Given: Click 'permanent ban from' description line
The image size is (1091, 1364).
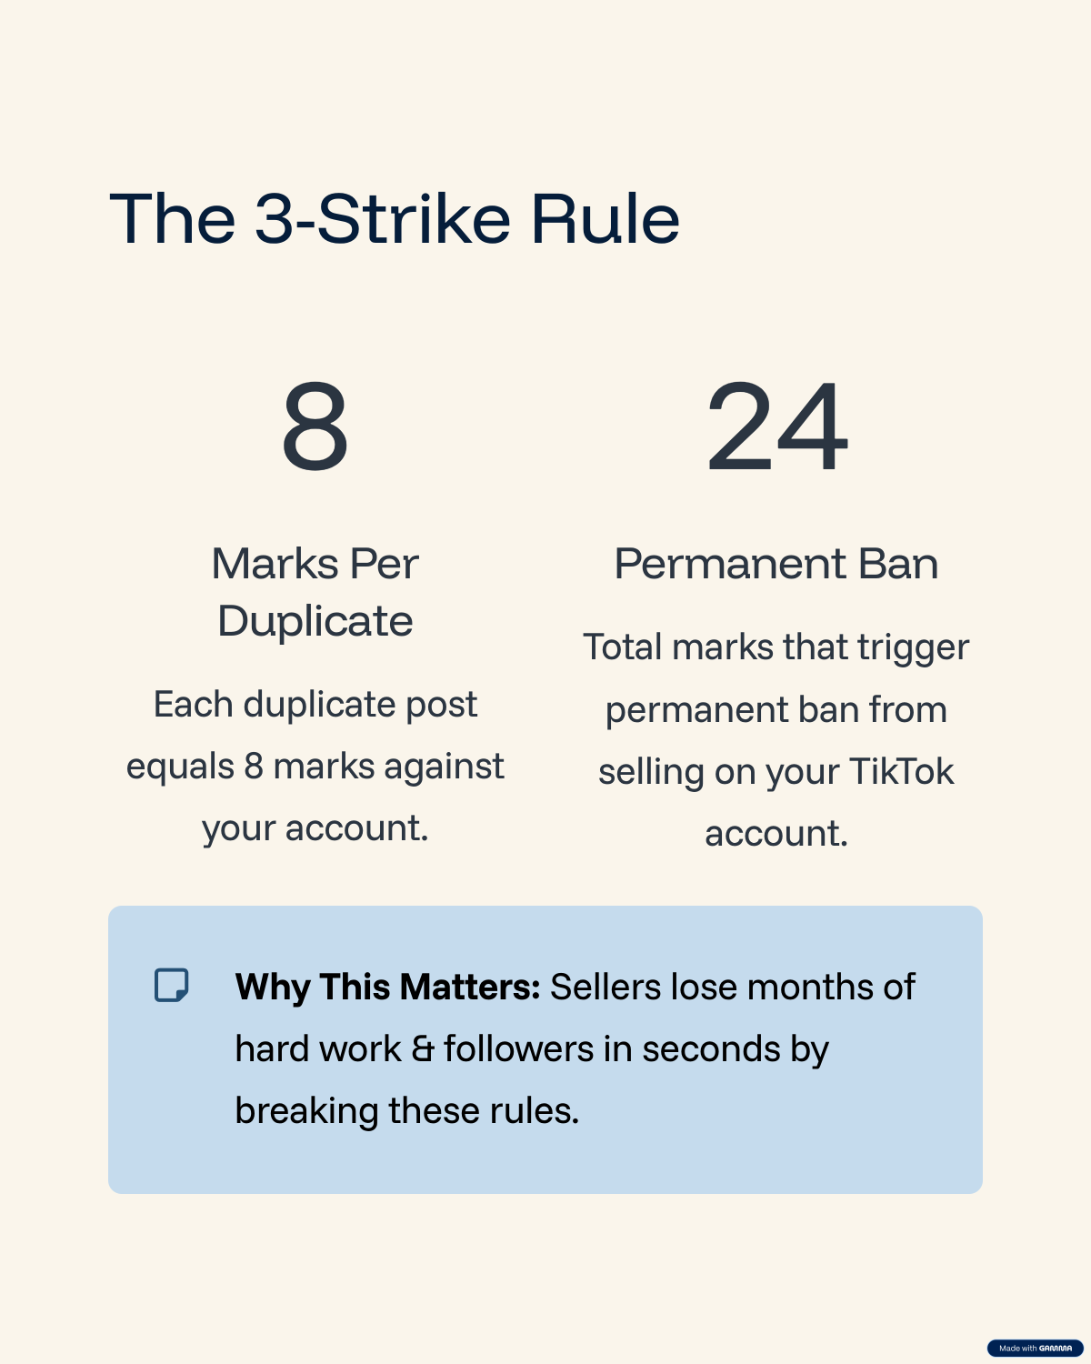Looking at the screenshot, I should pos(776,710).
